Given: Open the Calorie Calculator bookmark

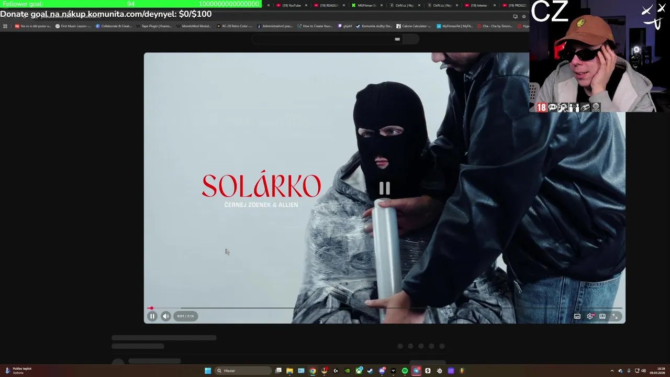Looking at the screenshot, I should point(414,26).
